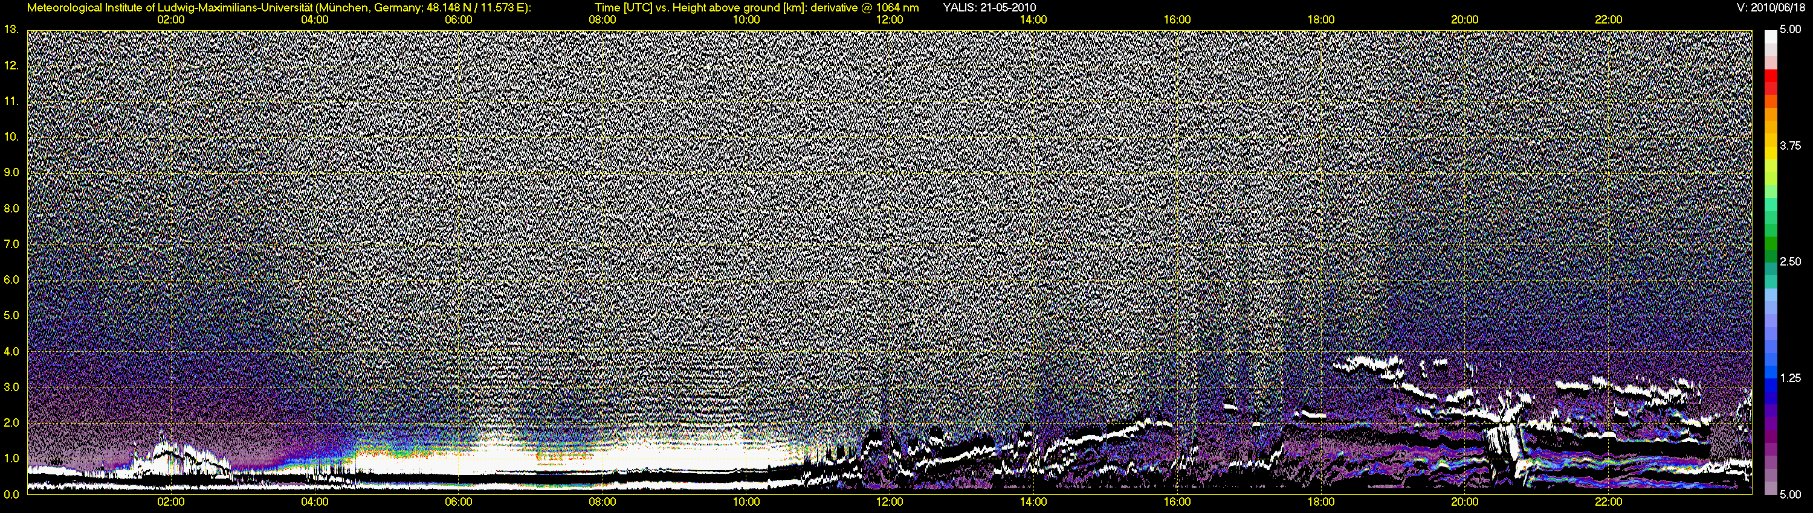This screenshot has width=1813, height=513.
Task: Select the 04:00 label on the bottom time axis
Action: (x=315, y=502)
